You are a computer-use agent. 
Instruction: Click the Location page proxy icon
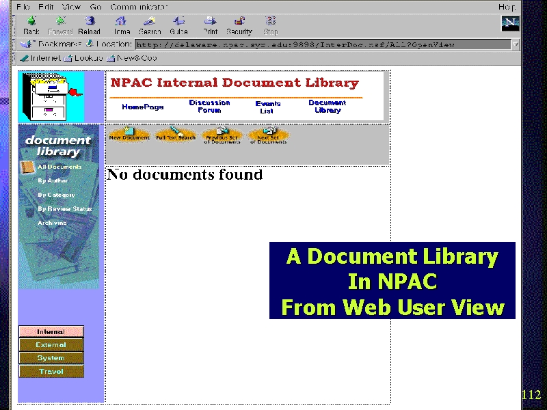coord(90,44)
